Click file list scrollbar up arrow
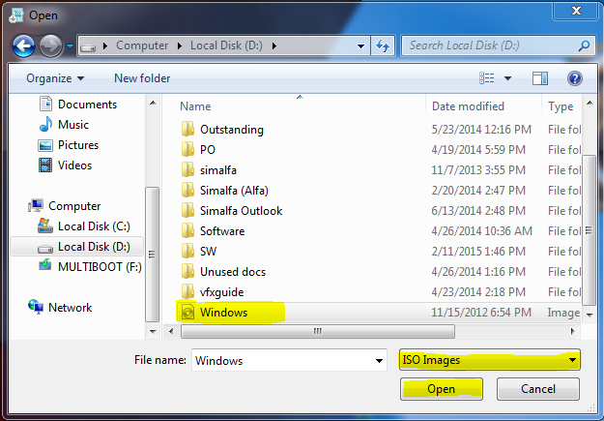Viewport: 604px width, 421px height. [590, 103]
